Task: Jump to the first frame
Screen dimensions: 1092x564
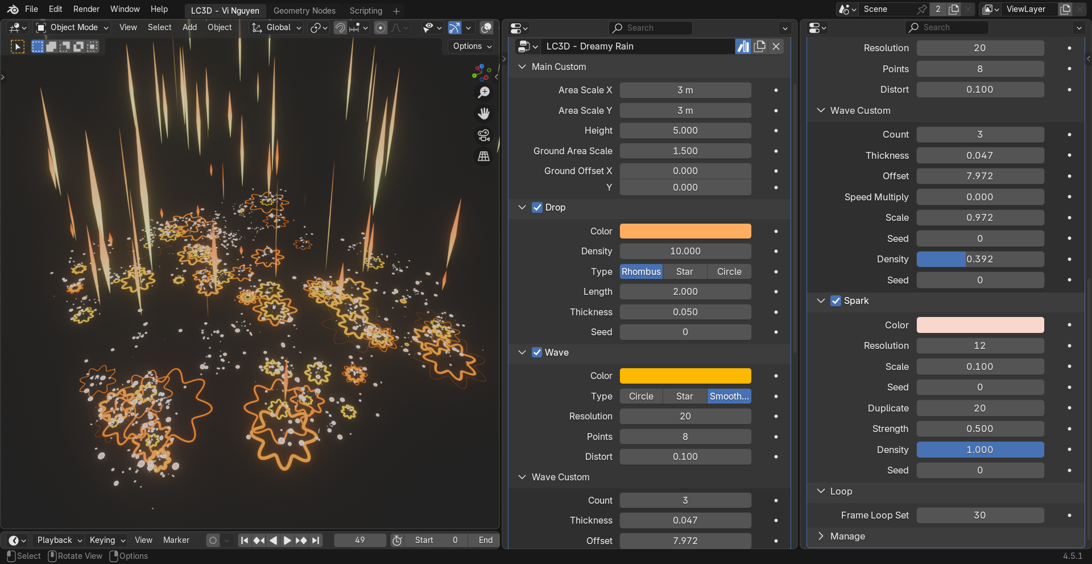Action: (x=245, y=540)
